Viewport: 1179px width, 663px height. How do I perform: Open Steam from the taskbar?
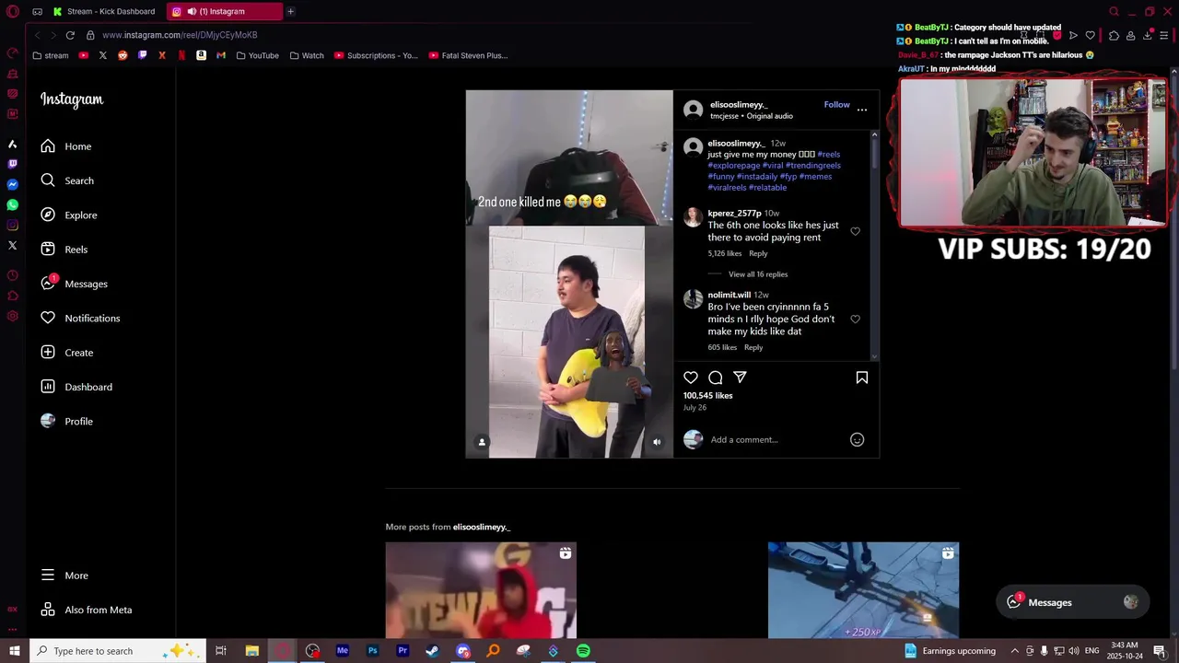pos(432,651)
